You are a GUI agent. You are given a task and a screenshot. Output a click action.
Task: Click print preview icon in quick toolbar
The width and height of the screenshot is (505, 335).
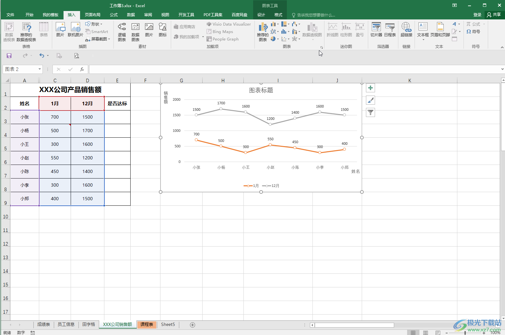76,56
